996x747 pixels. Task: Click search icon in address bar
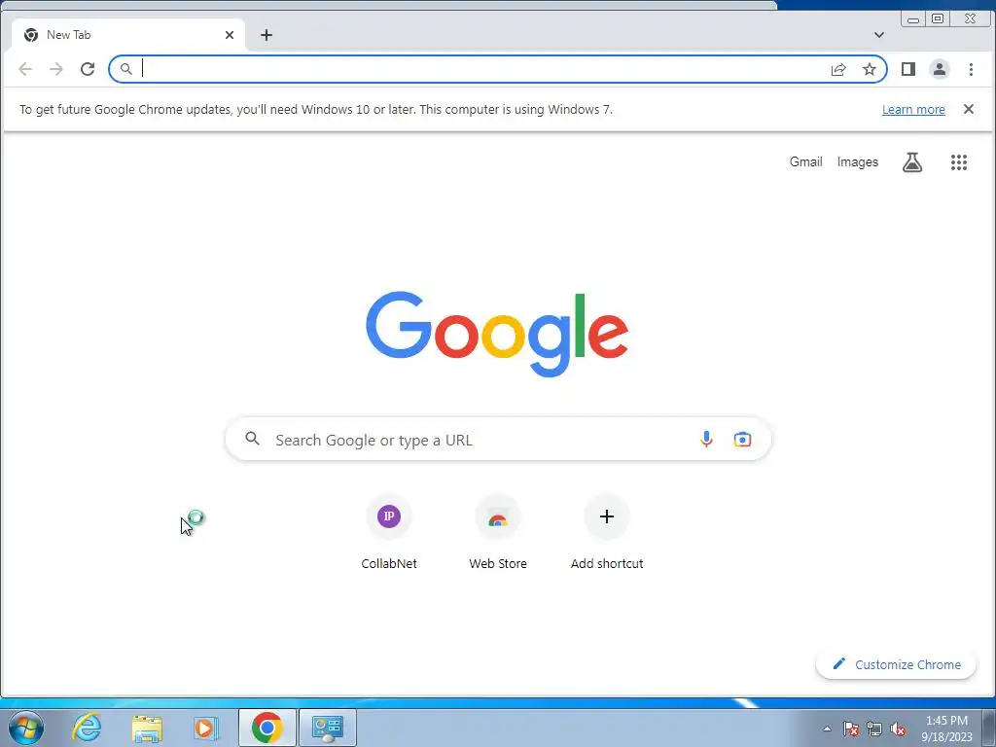[x=126, y=69]
